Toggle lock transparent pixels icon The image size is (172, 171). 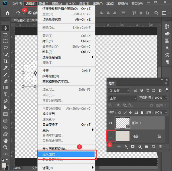(x=120, y=112)
